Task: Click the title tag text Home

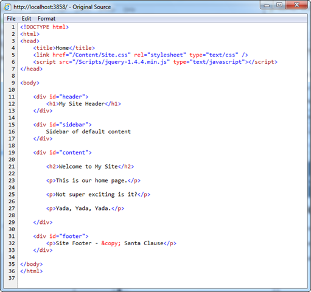Action: (x=62, y=48)
